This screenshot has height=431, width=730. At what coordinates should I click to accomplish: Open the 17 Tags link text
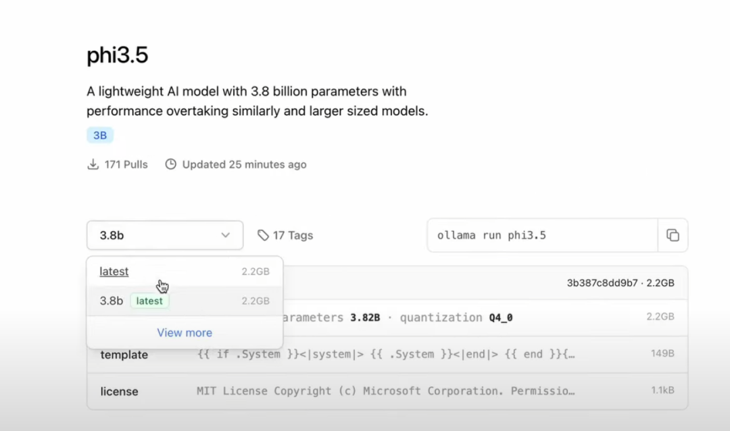293,235
